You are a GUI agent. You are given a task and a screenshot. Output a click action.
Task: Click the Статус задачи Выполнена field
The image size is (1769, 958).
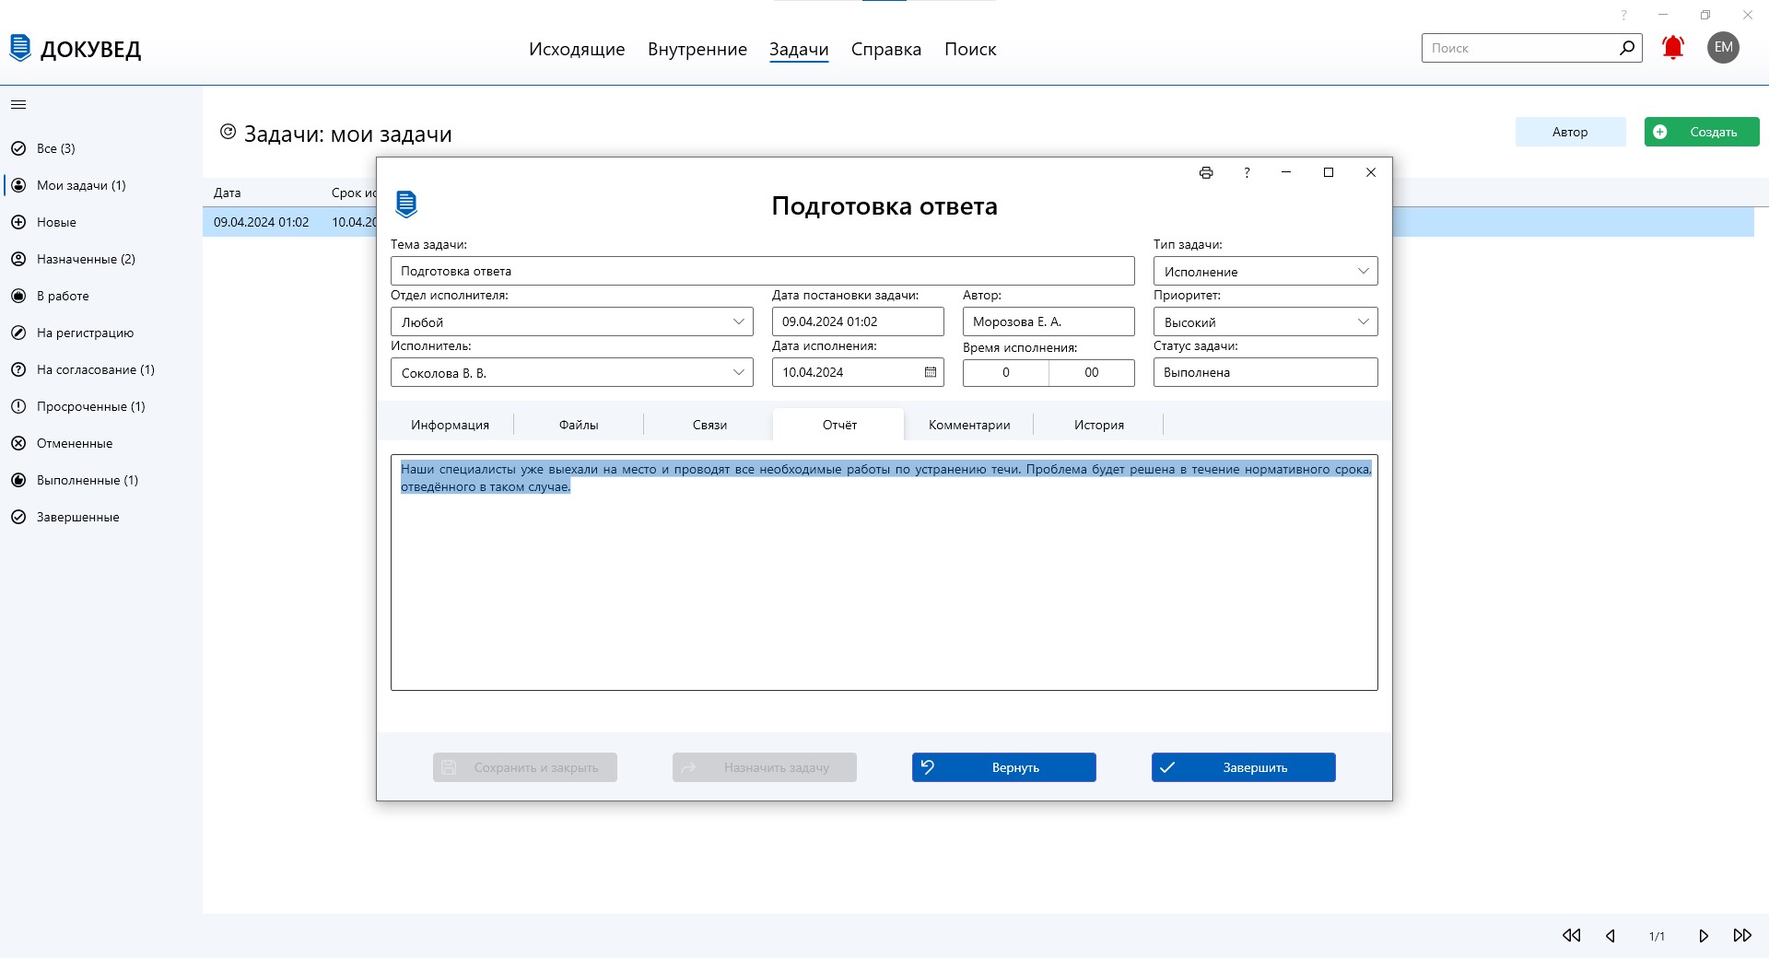pyautogui.click(x=1266, y=372)
